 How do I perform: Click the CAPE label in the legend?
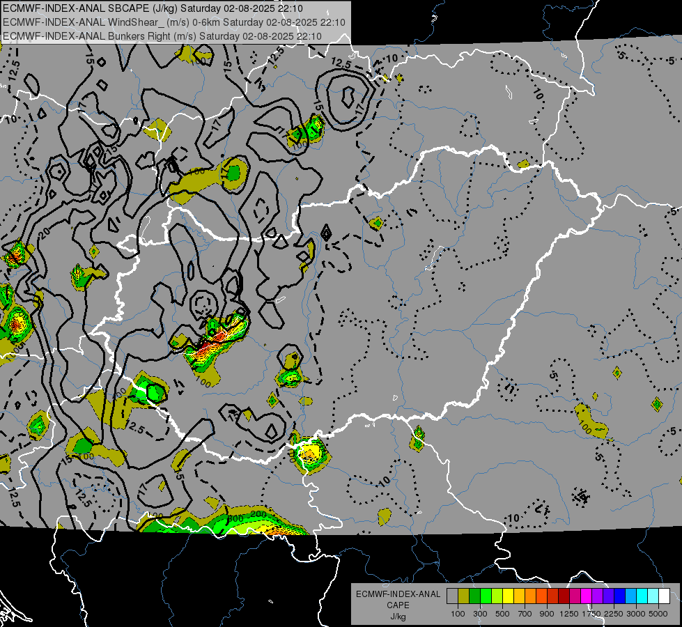[398, 605]
